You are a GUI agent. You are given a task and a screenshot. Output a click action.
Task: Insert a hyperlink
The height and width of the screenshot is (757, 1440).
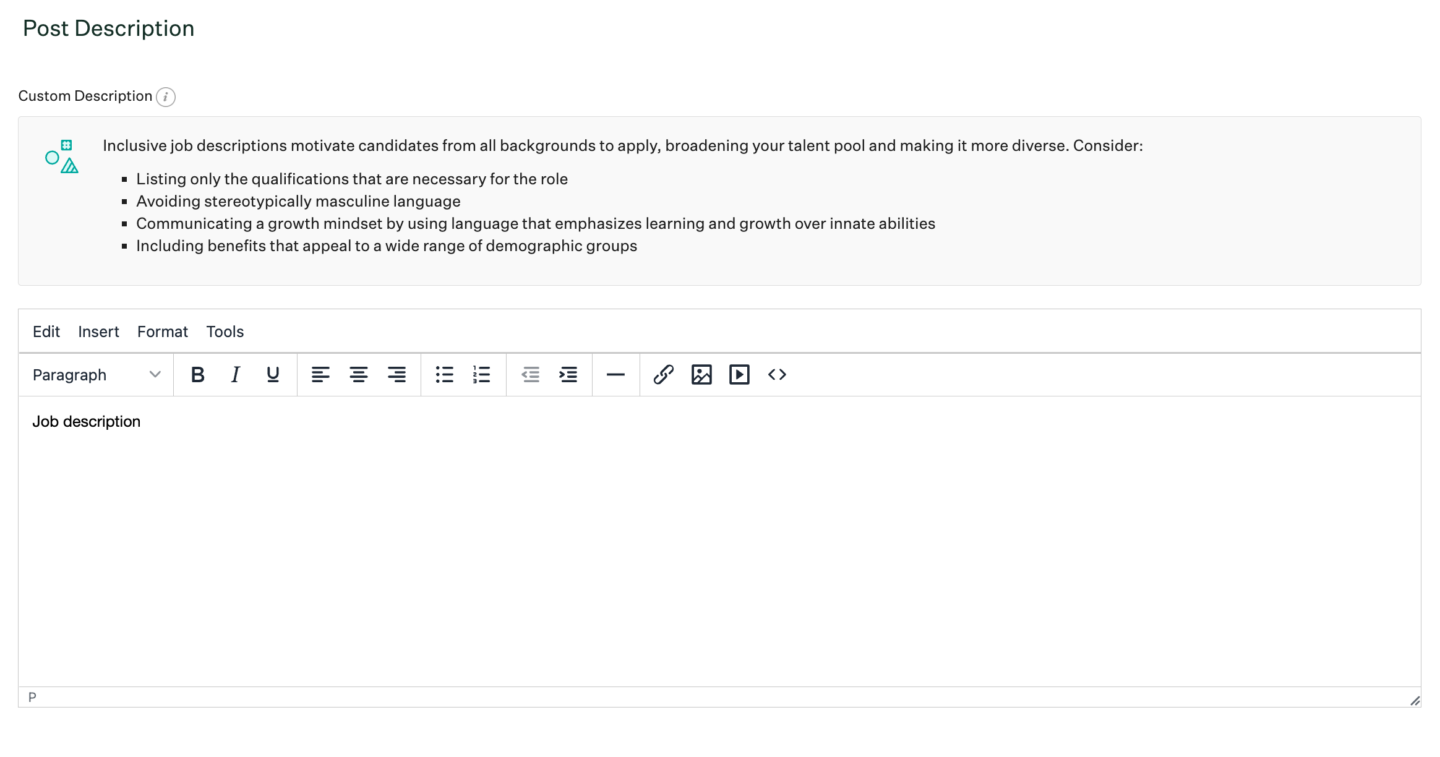pos(664,374)
